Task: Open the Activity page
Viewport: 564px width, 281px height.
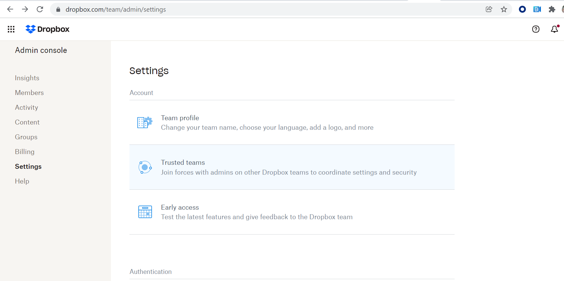Action: pos(27,108)
